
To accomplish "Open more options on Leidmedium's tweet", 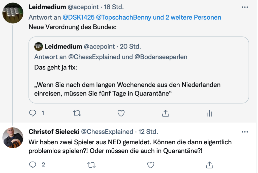I will click(x=245, y=7).
